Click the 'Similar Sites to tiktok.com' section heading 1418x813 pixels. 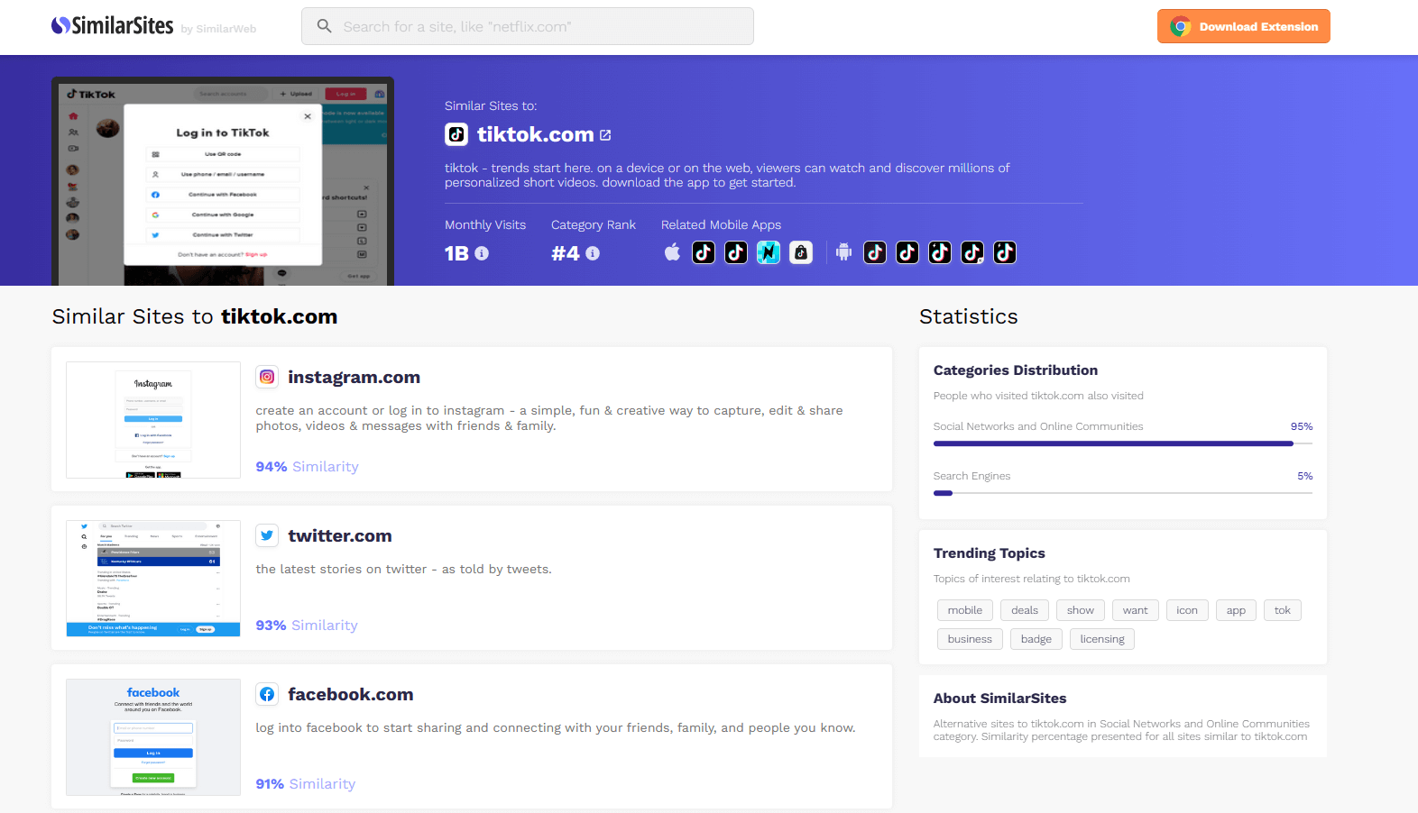[195, 316]
